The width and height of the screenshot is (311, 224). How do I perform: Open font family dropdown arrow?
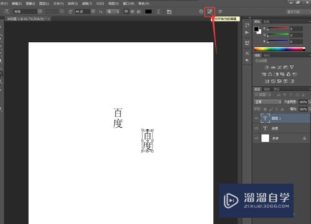40,12
